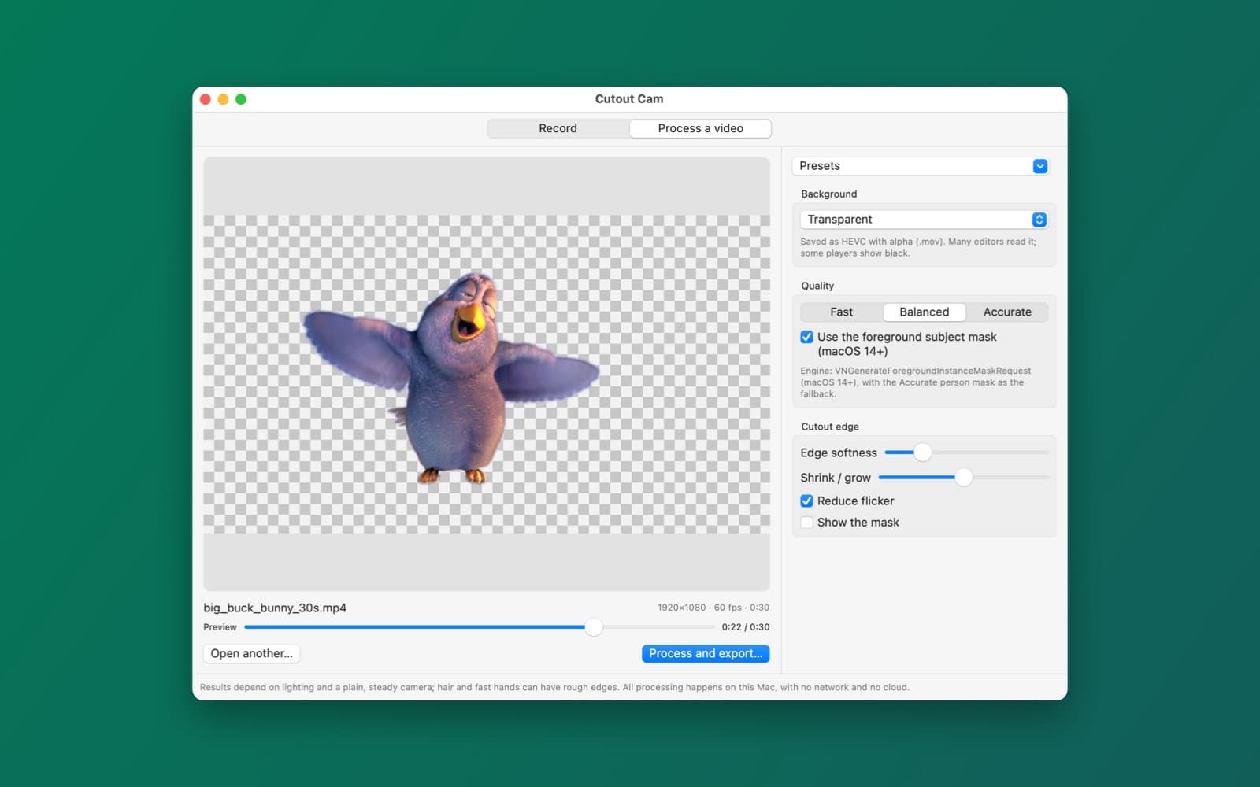Click the Background section heading
Screen dimensions: 1260x787
point(829,194)
